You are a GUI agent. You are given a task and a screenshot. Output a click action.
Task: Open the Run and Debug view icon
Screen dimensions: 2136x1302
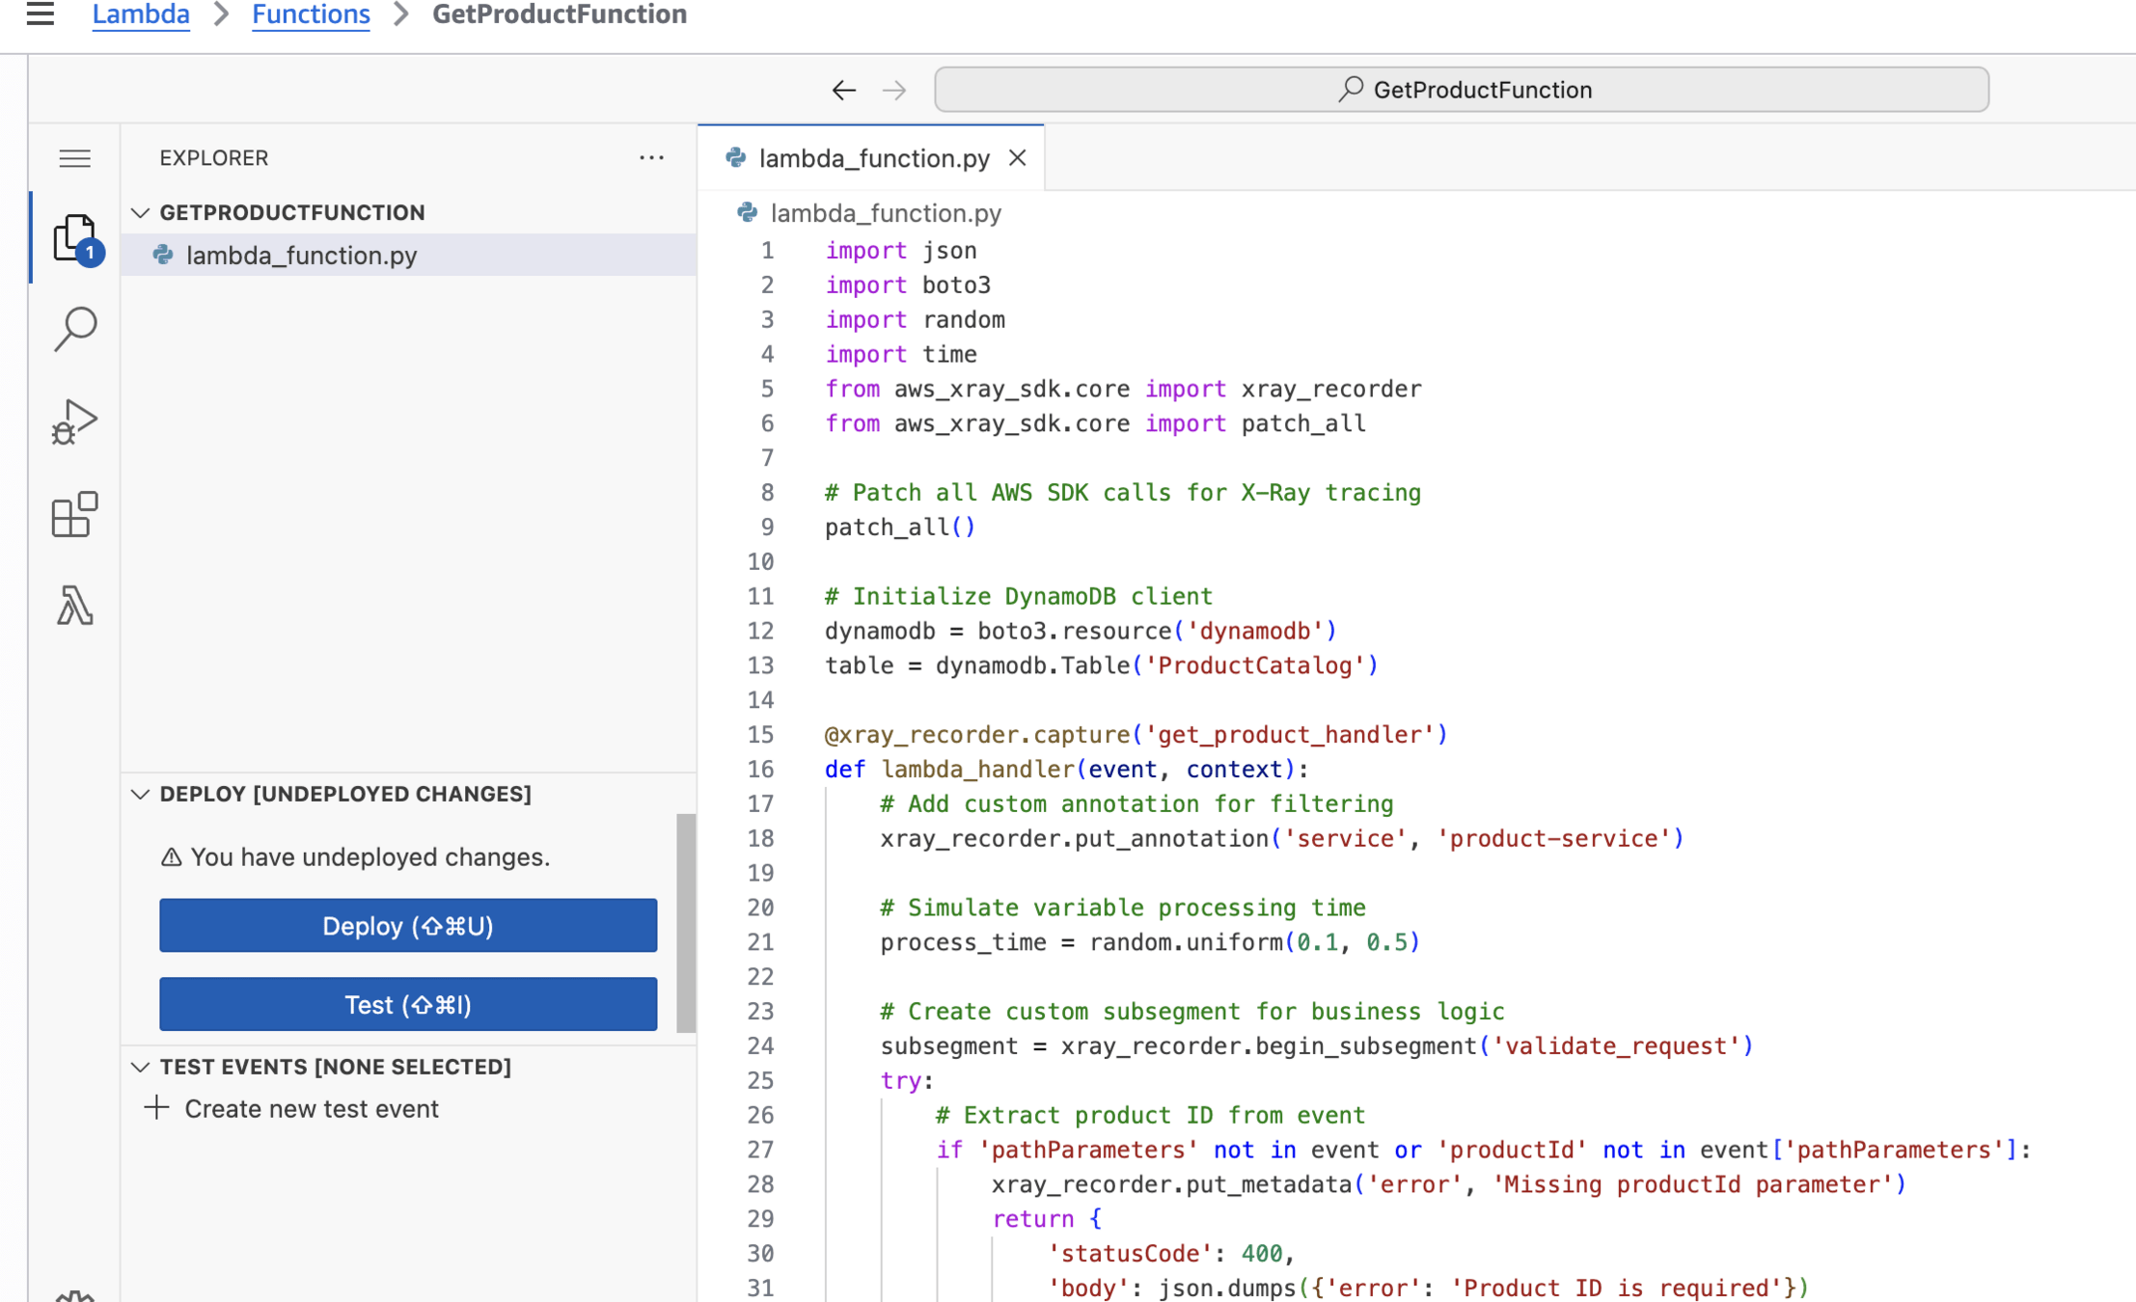point(74,421)
